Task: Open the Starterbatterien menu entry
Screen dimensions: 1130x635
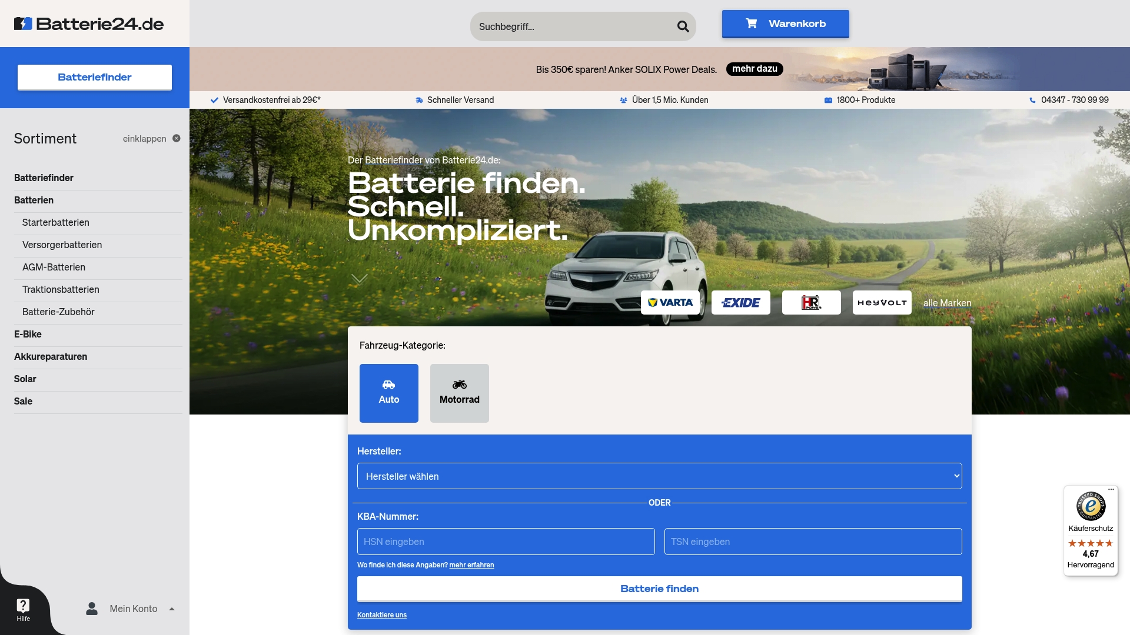Action: tap(56, 223)
